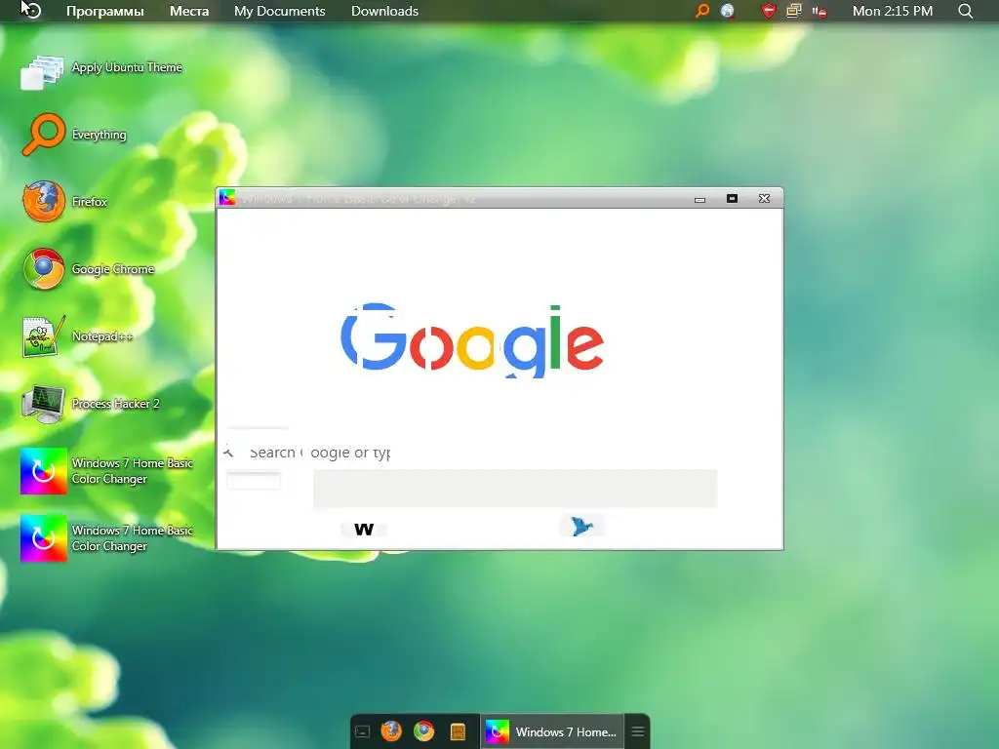Click the globe network tray icon
The width and height of the screenshot is (999, 749).
728,11
